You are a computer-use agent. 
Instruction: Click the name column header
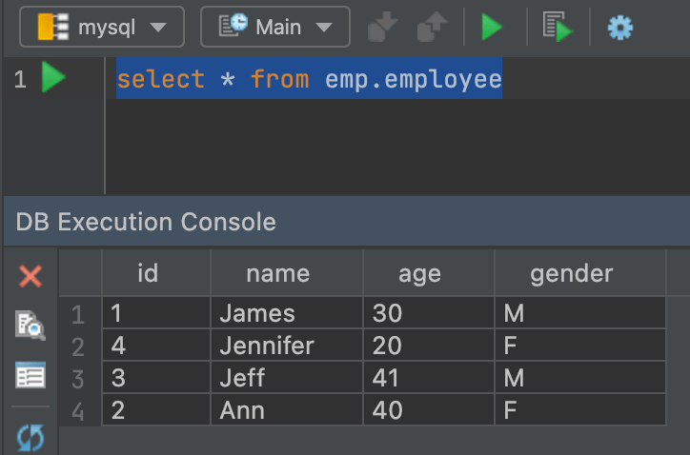click(277, 274)
